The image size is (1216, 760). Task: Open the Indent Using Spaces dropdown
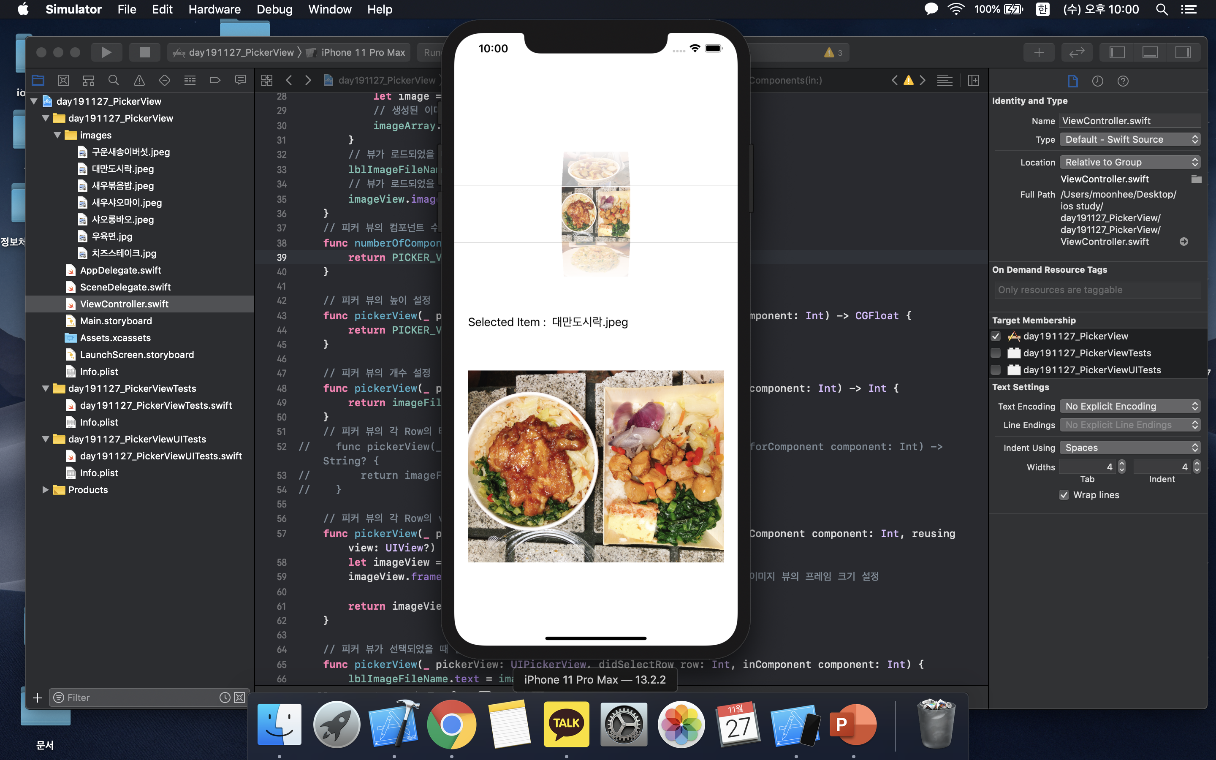[1129, 448]
